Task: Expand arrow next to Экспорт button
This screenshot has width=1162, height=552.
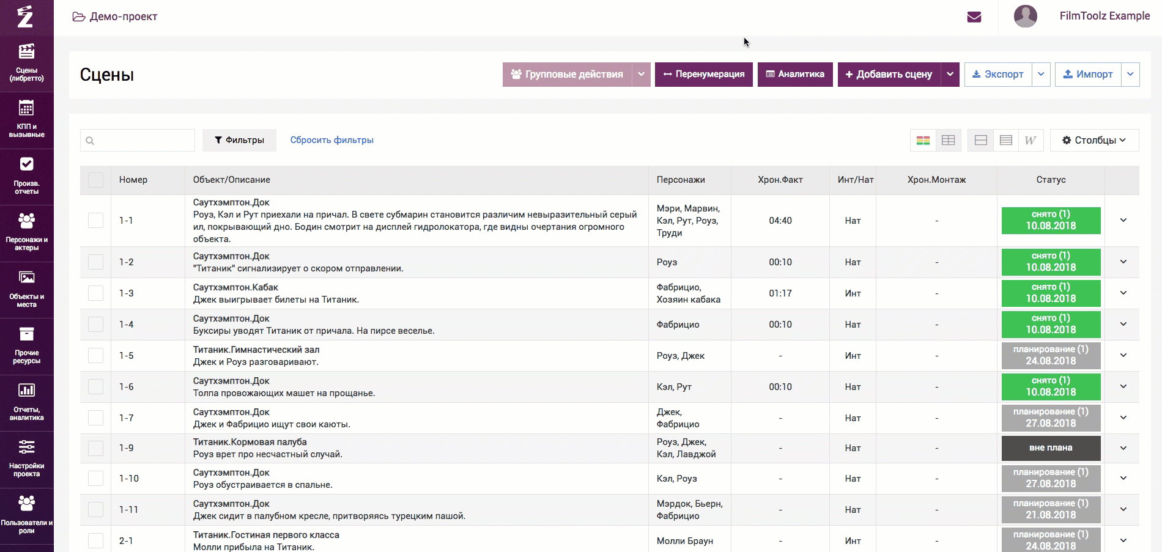Action: (x=1041, y=74)
